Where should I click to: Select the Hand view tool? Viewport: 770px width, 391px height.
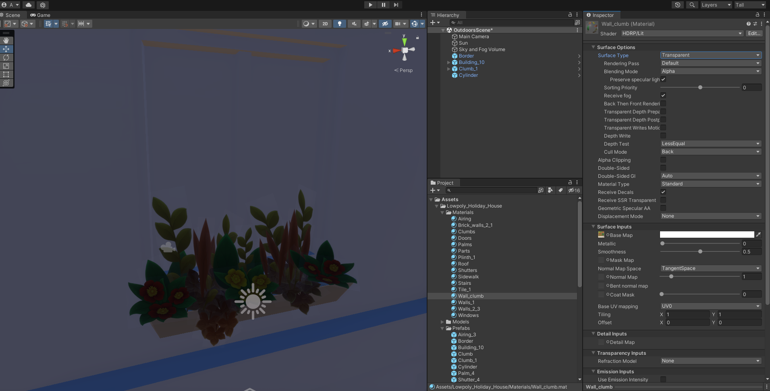point(6,41)
